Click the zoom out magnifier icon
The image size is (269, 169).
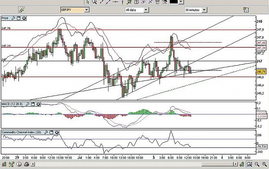tap(257, 164)
